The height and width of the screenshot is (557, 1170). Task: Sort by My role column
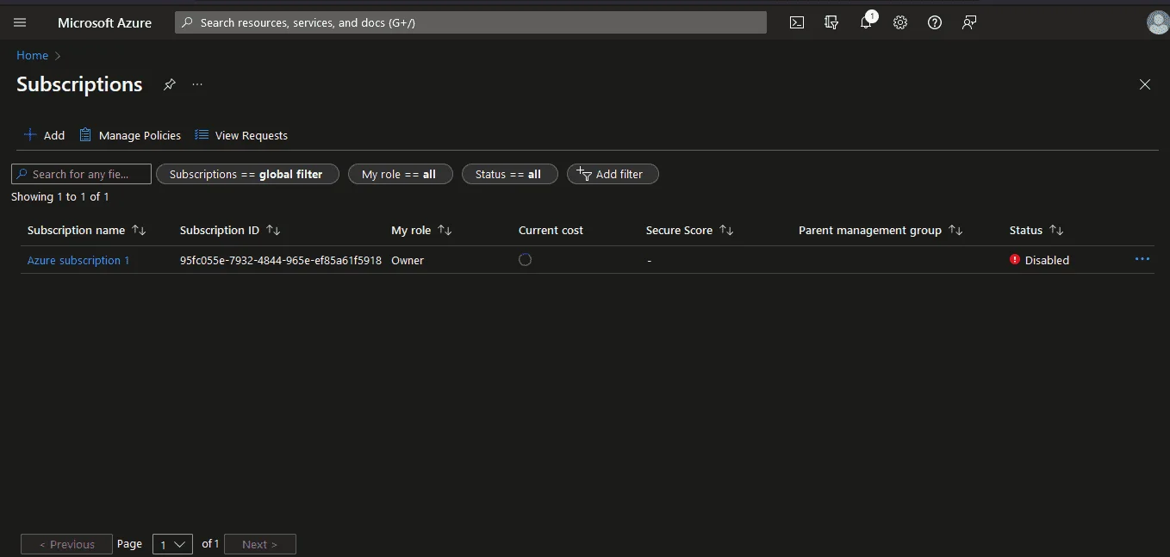point(421,230)
